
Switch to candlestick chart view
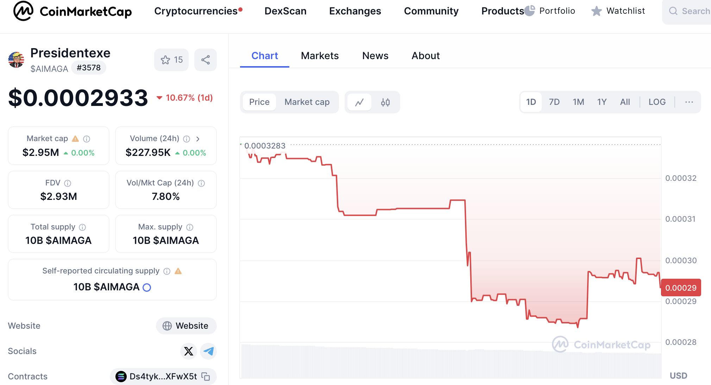pos(385,102)
